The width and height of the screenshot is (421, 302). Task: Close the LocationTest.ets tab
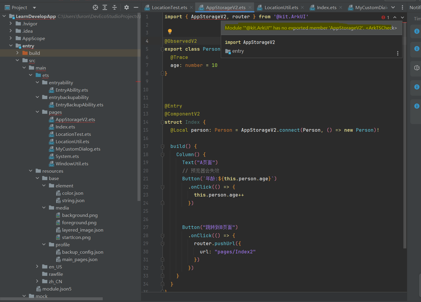pyautogui.click(x=191, y=7)
